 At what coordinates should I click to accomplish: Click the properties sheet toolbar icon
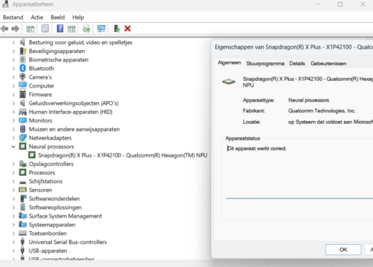pos(45,29)
